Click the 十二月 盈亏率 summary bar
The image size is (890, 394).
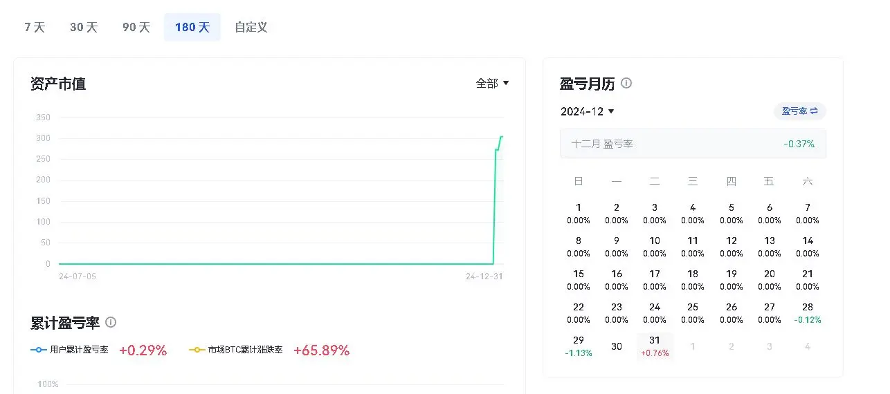693,144
